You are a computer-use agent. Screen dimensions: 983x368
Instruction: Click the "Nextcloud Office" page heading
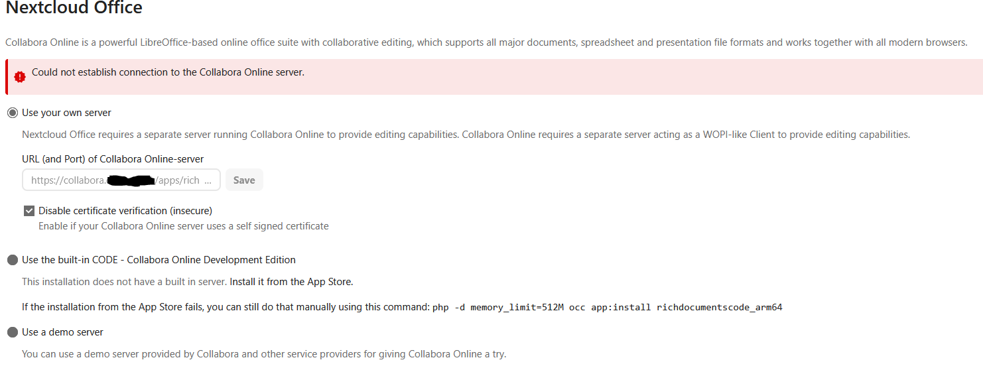tap(74, 9)
